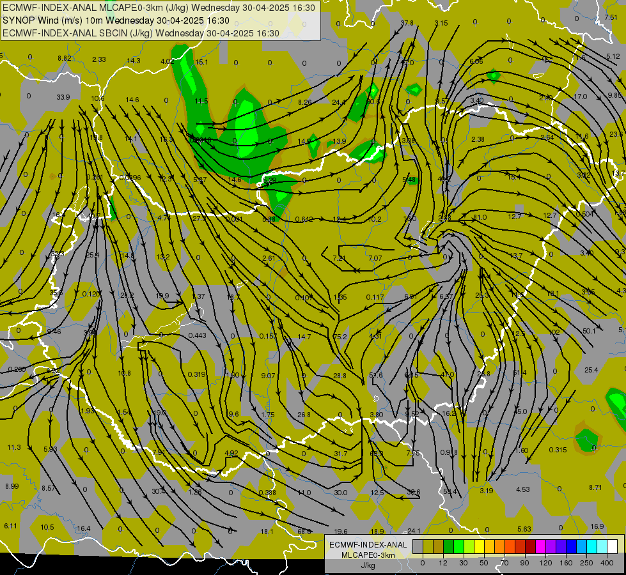626x575 pixels.
Task: Select the 30 tick label on legend
Action: click(464, 563)
